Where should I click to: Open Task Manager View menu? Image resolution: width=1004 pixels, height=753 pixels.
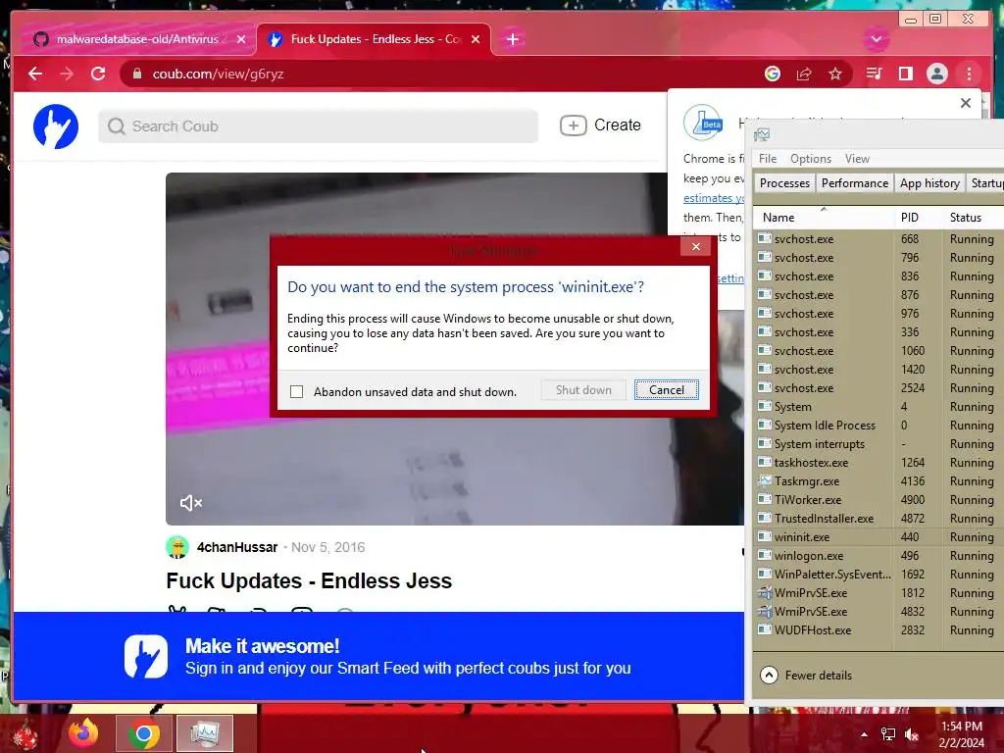click(857, 159)
